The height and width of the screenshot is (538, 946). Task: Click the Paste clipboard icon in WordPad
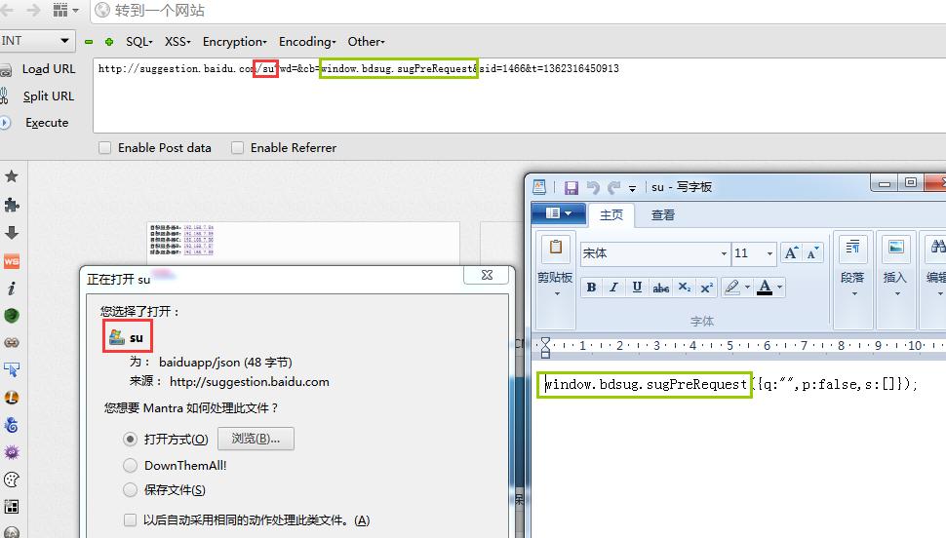point(555,250)
